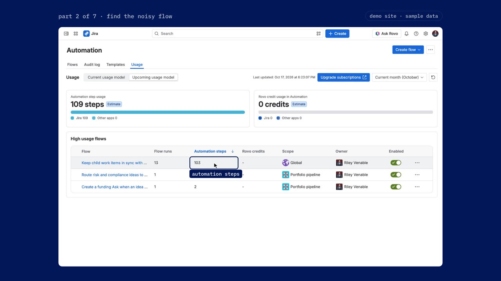501x281 pixels.
Task: Open the settings gear icon
Action: coord(425,34)
